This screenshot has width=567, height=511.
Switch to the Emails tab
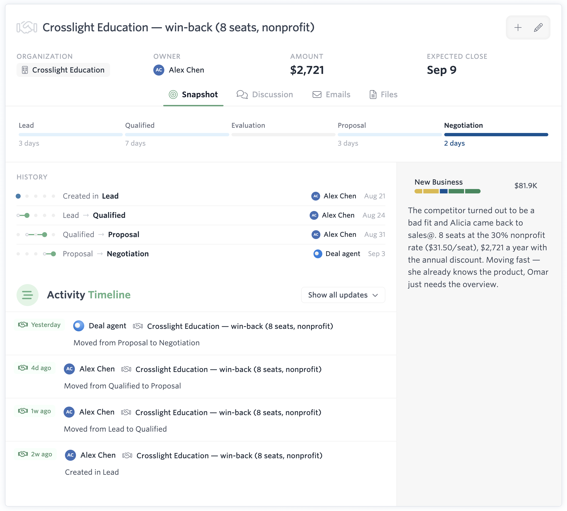pyautogui.click(x=331, y=95)
